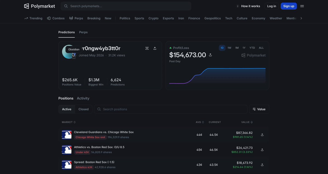
Task: Sort by AVG column header
Action: [200, 122]
